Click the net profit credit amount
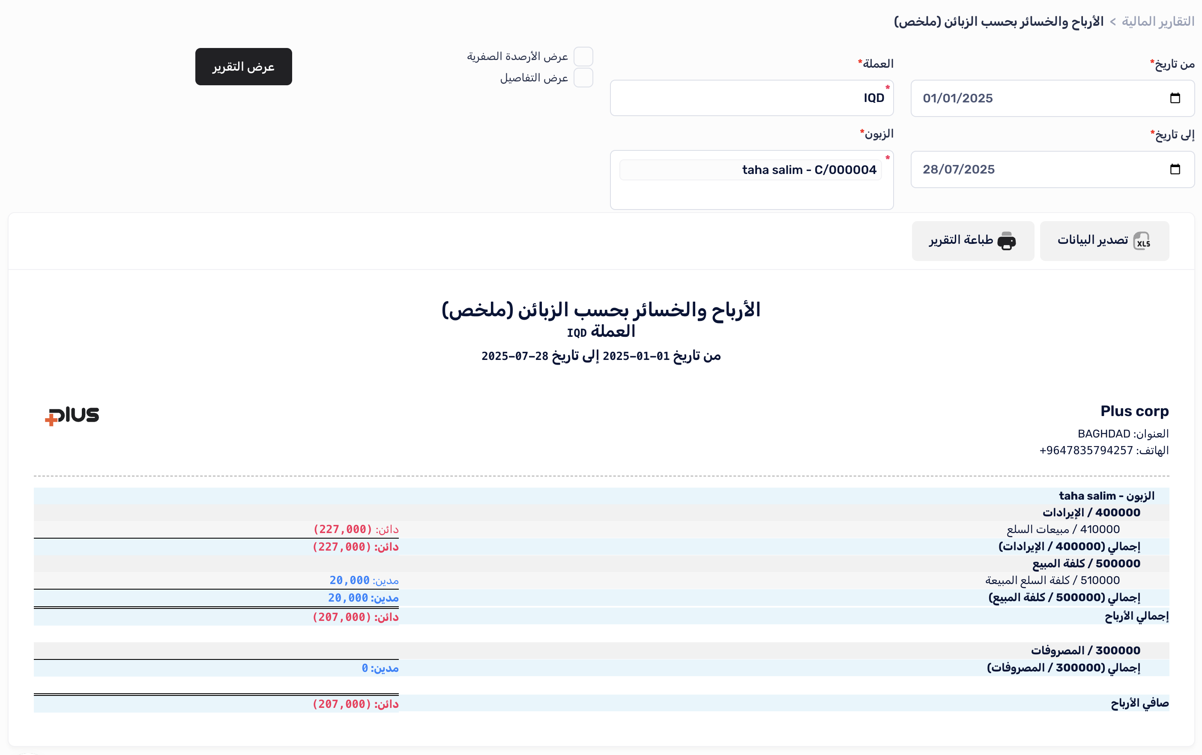The width and height of the screenshot is (1202, 755). pyautogui.click(x=342, y=704)
